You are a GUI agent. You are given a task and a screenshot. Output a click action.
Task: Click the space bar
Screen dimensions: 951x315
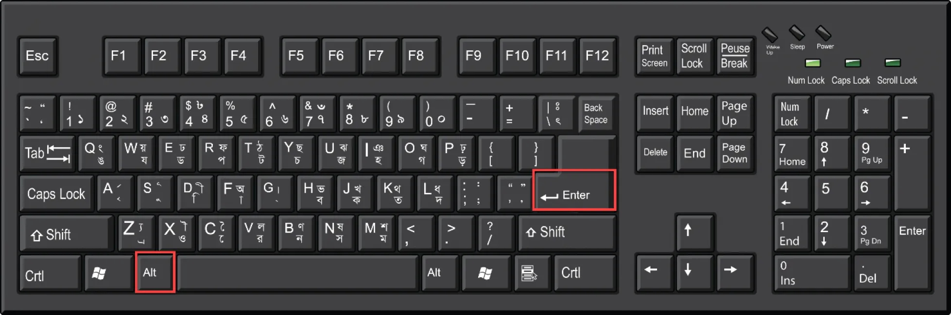coord(297,273)
